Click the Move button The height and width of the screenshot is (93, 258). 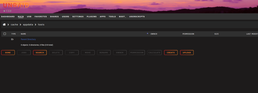click(88, 53)
